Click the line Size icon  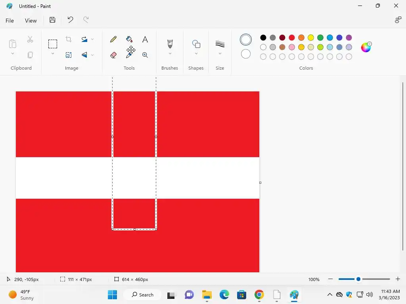click(220, 44)
